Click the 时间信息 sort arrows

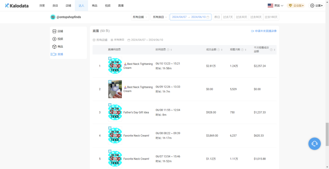(x=171, y=50)
